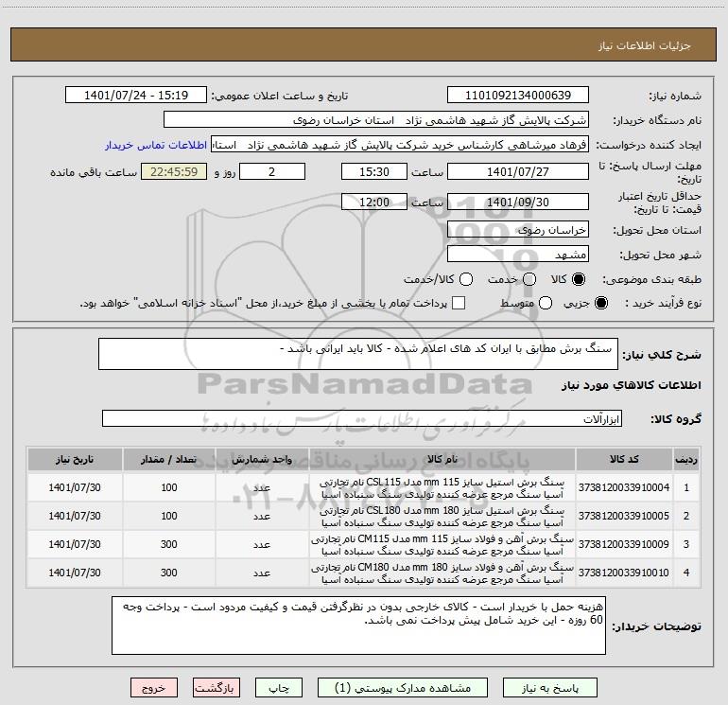Click the 'شماره نیاز' number field
Viewport: 728px width, 705px height.
517,96
